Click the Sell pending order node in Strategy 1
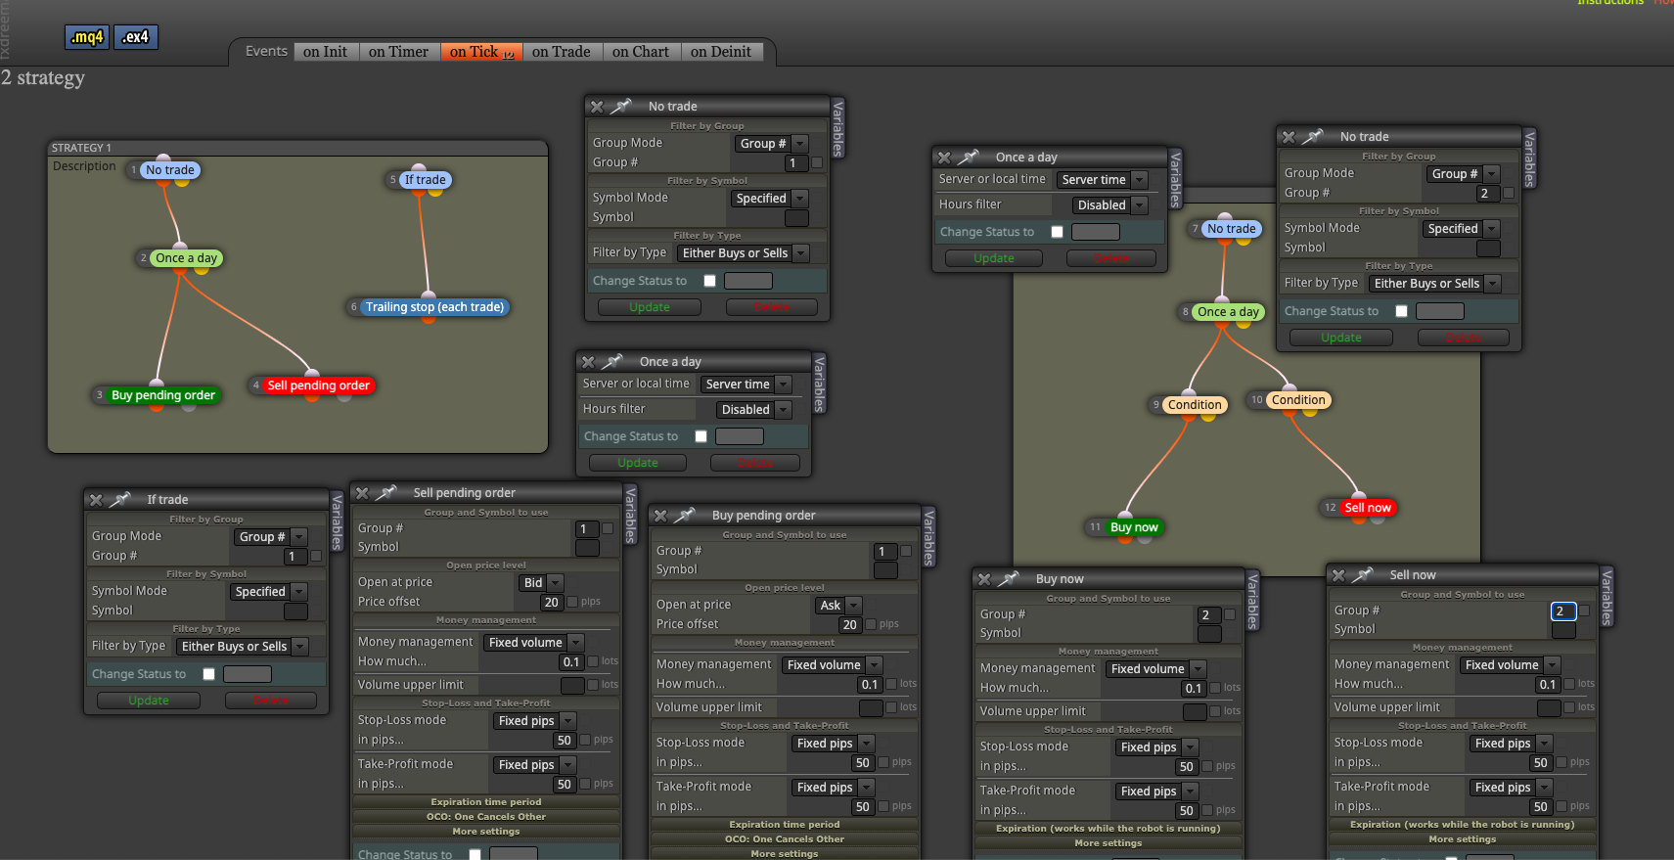 pos(319,385)
